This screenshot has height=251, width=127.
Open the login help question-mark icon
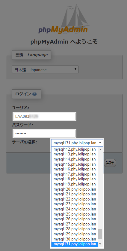tap(34, 94)
